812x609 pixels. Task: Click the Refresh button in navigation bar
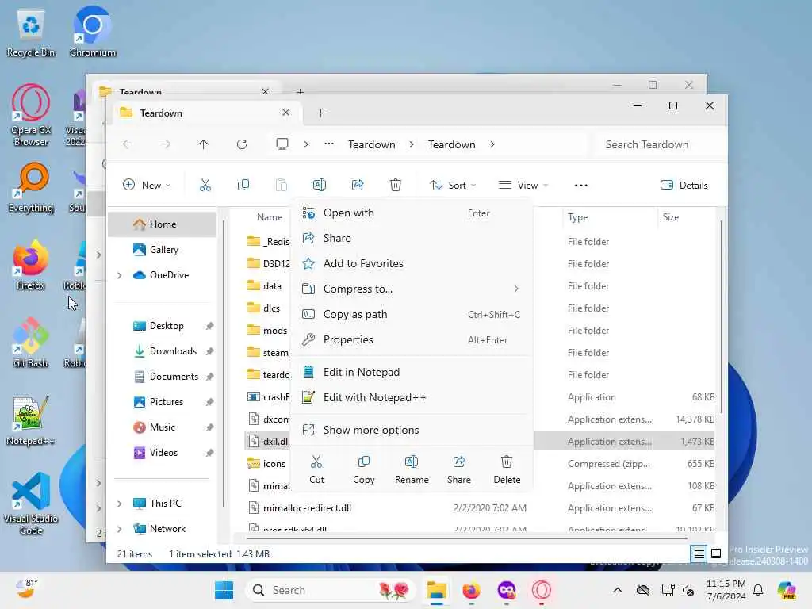point(242,144)
